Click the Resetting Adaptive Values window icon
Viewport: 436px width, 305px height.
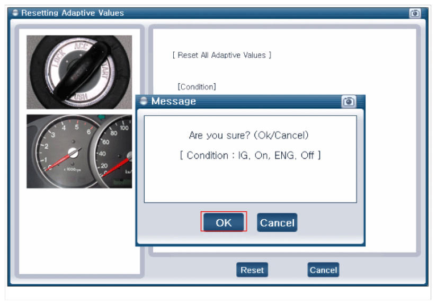click(x=15, y=13)
